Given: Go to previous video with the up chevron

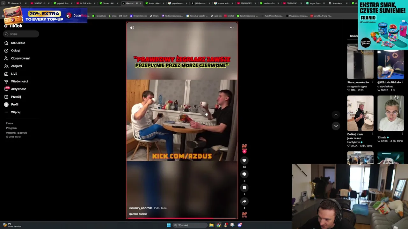Looking at the screenshot, I should (x=336, y=115).
